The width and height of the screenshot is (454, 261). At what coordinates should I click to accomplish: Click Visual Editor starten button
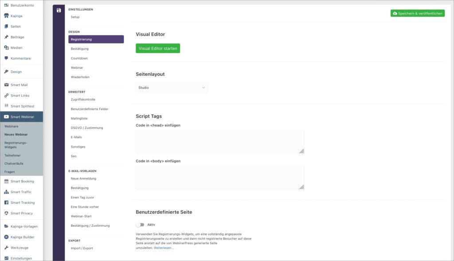[x=158, y=48]
